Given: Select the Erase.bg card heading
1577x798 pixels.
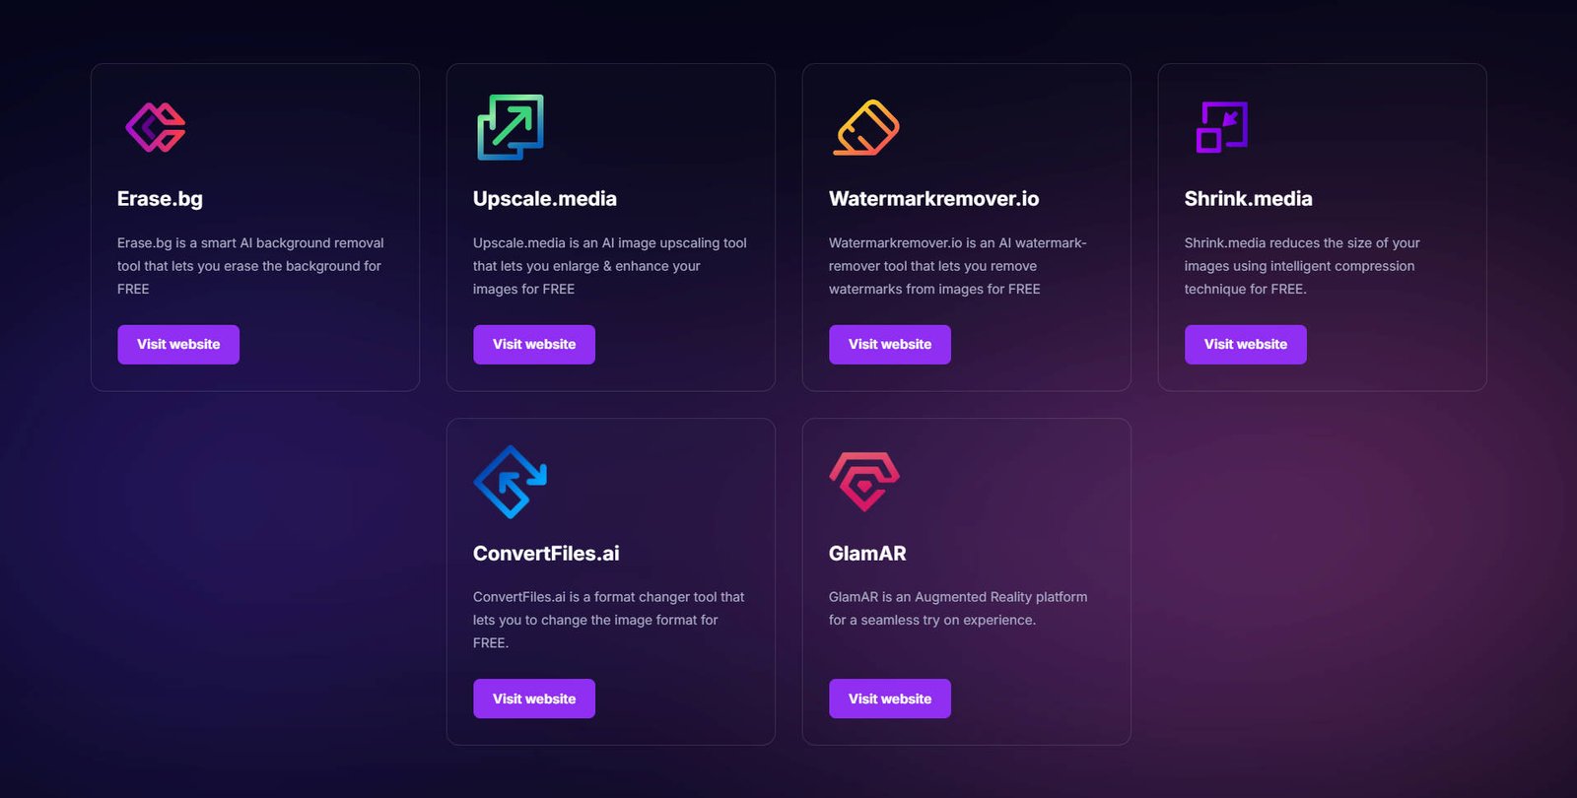Looking at the screenshot, I should point(160,199).
